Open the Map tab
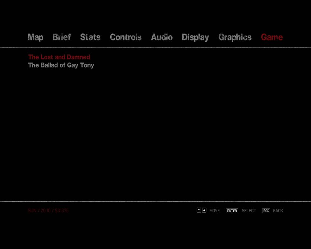The width and height of the screenshot is (311, 249). click(35, 37)
